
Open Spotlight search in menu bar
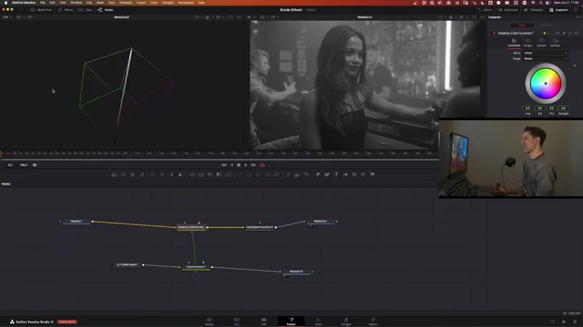click(x=540, y=3)
